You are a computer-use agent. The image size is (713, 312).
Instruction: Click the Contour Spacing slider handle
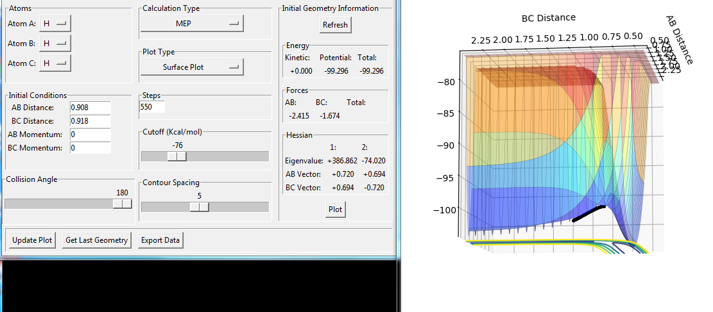click(199, 207)
